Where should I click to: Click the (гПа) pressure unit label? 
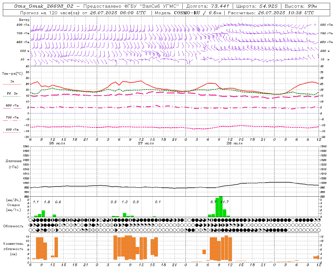(x=14, y=167)
